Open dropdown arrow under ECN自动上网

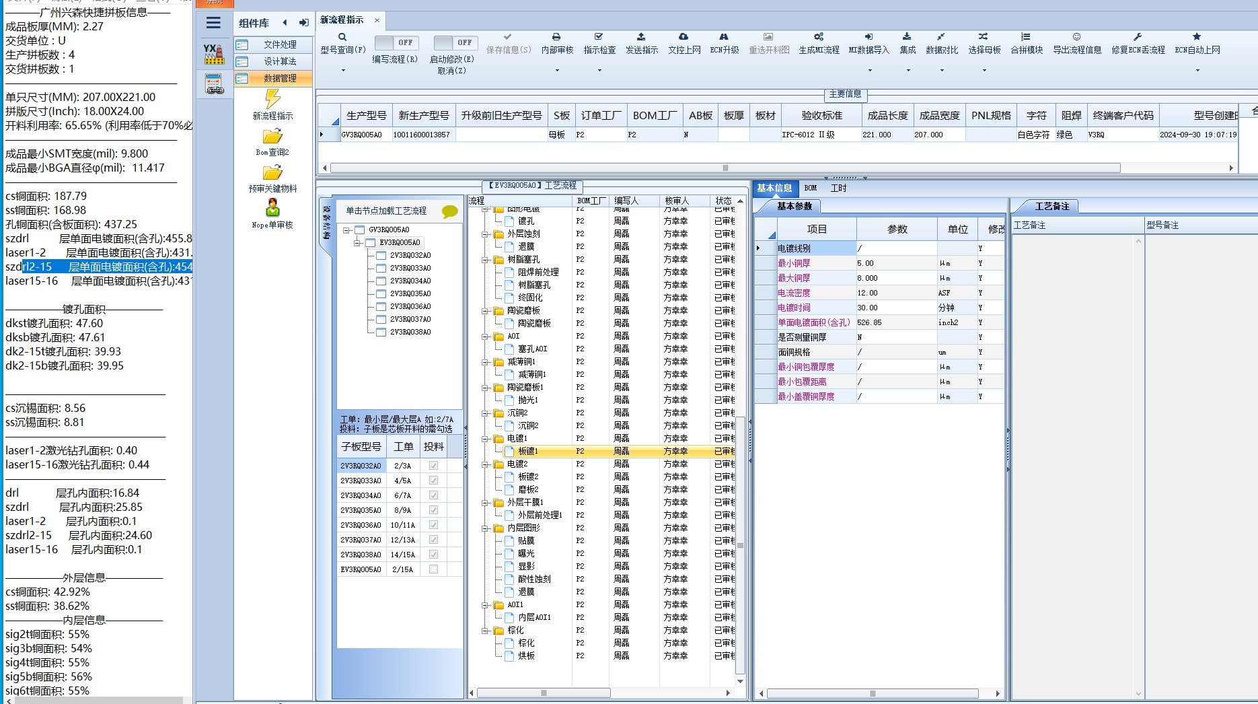tap(1197, 70)
